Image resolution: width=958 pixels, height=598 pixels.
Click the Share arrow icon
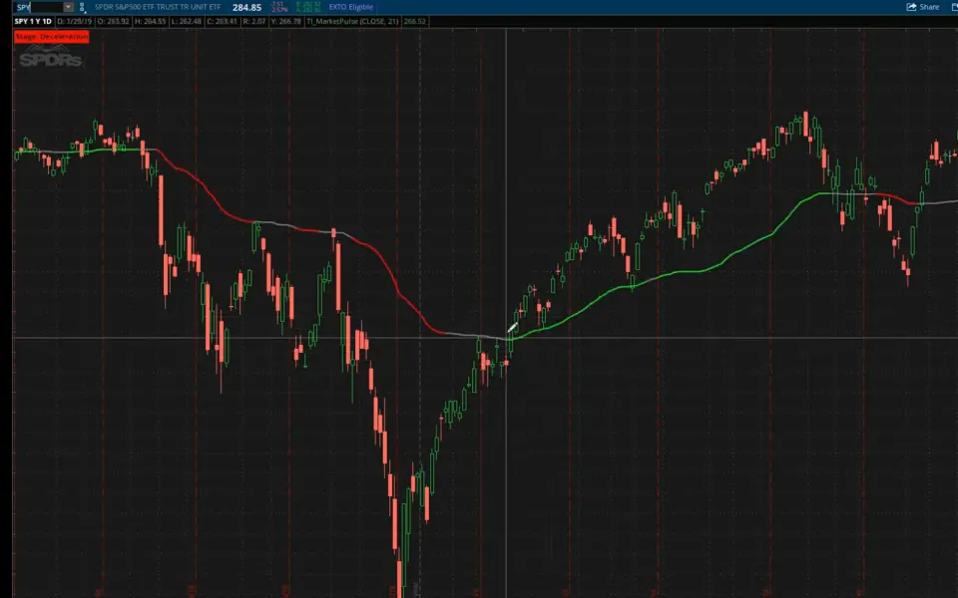(911, 7)
